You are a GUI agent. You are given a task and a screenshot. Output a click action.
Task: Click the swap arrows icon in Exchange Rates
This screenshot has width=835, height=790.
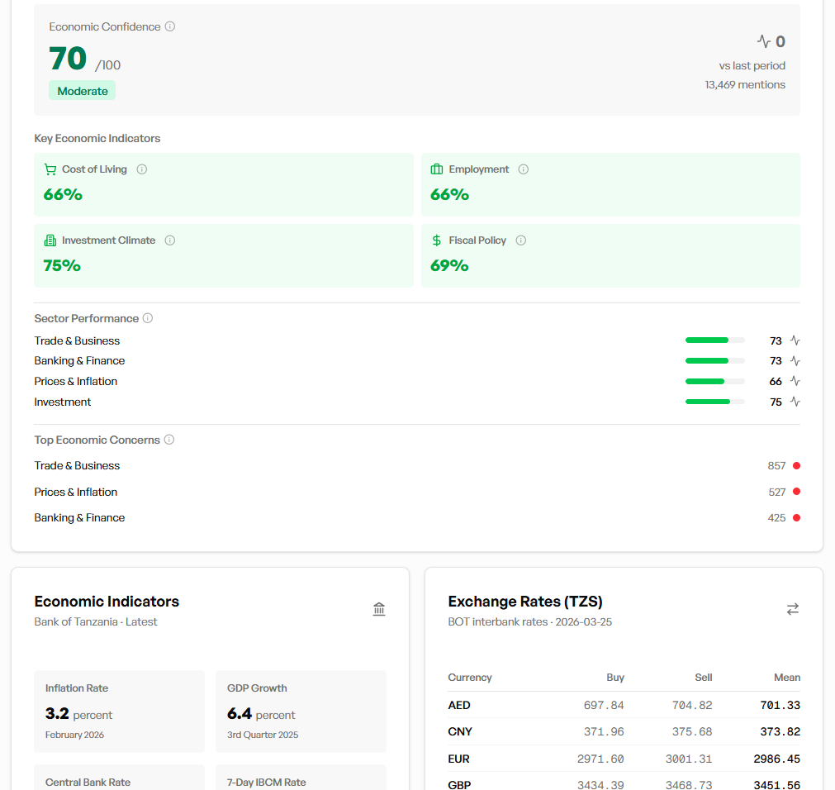point(793,609)
